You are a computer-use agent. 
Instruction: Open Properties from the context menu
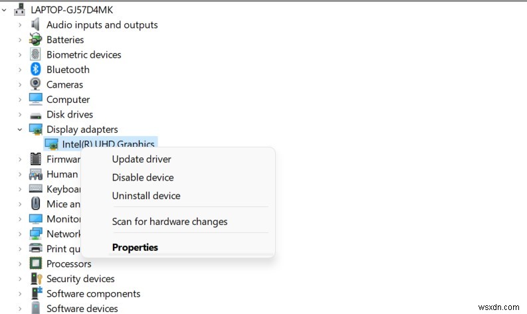pos(135,248)
